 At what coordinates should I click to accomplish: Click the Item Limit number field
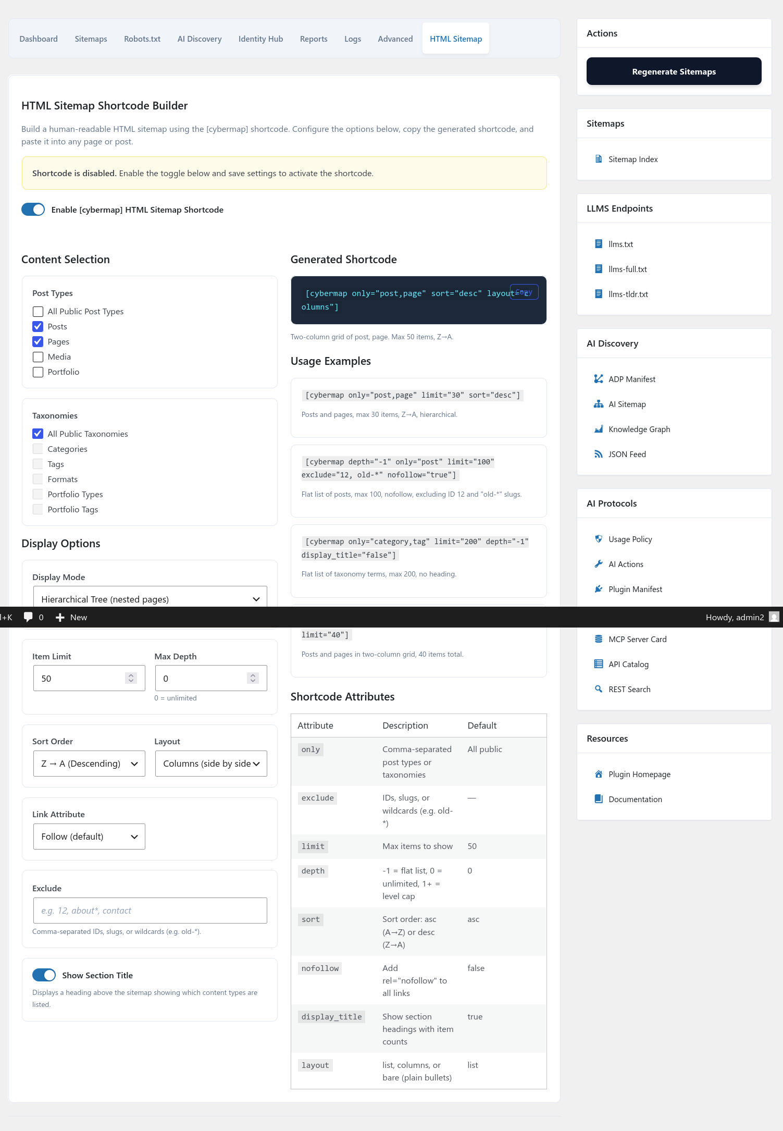pos(89,678)
